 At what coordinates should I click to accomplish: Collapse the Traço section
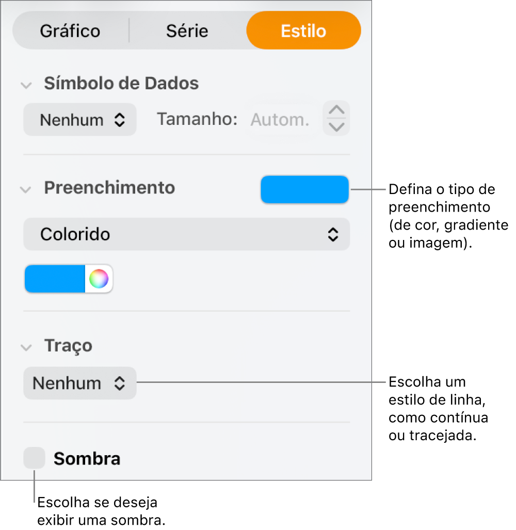(x=26, y=347)
